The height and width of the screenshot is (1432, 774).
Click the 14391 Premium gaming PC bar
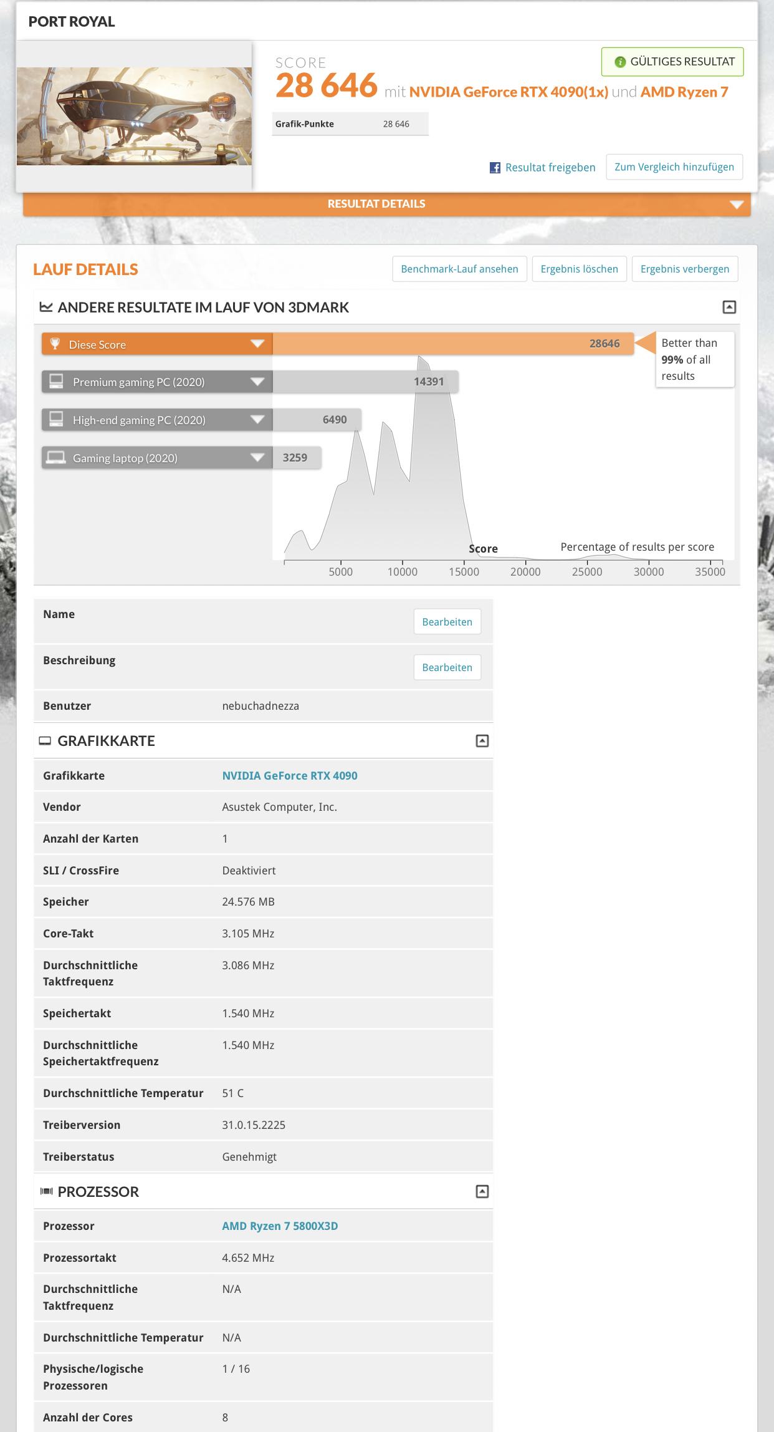[365, 382]
